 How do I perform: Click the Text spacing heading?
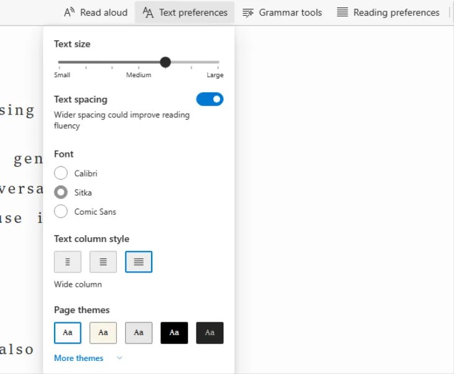click(x=81, y=100)
